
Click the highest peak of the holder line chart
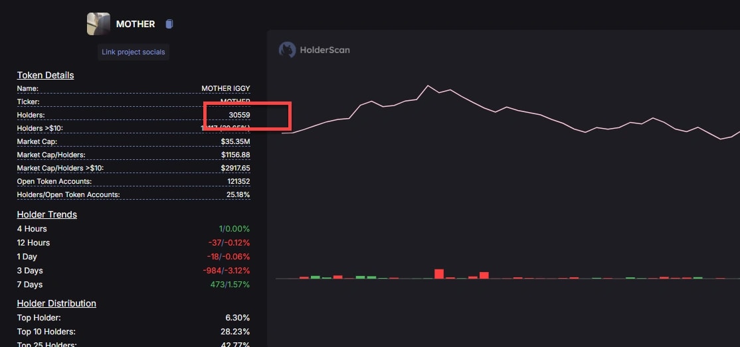[x=427, y=86]
